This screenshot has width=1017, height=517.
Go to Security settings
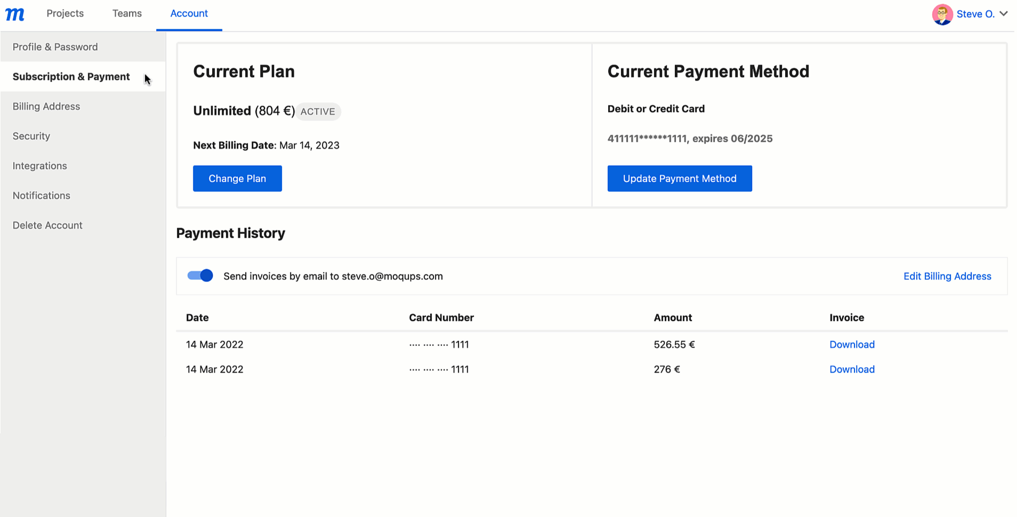tap(31, 136)
